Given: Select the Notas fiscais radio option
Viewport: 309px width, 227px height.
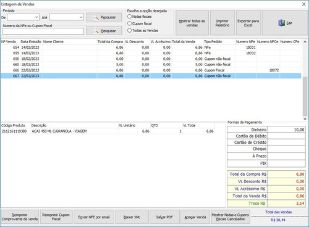Looking at the screenshot, I should [x=129, y=17].
